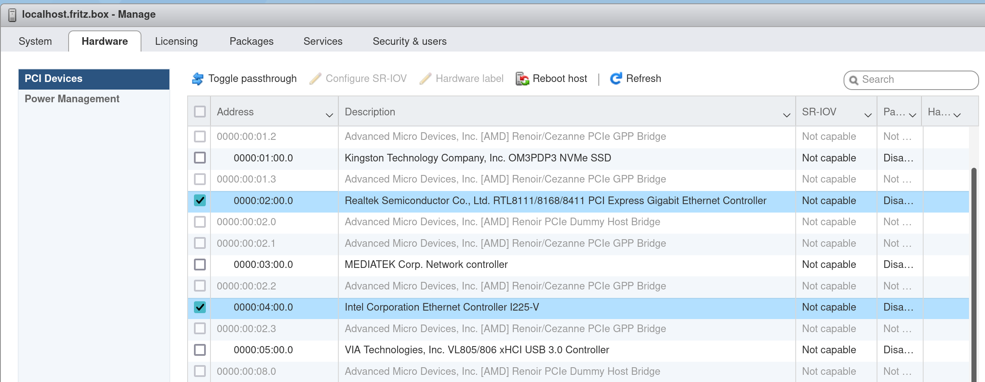Tick the select-all header checkbox
This screenshot has height=382, width=985.
(x=200, y=112)
